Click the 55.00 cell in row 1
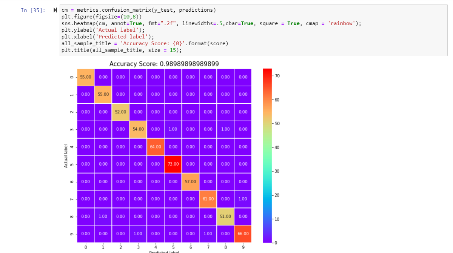 click(x=103, y=94)
